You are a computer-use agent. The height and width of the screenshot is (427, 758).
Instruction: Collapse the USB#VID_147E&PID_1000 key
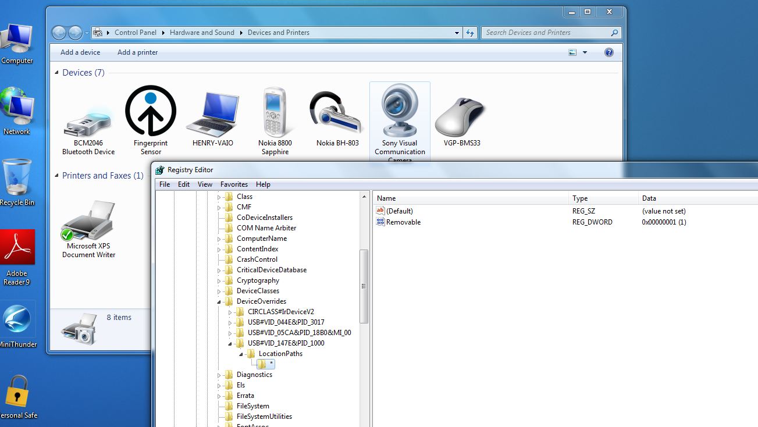(x=230, y=343)
